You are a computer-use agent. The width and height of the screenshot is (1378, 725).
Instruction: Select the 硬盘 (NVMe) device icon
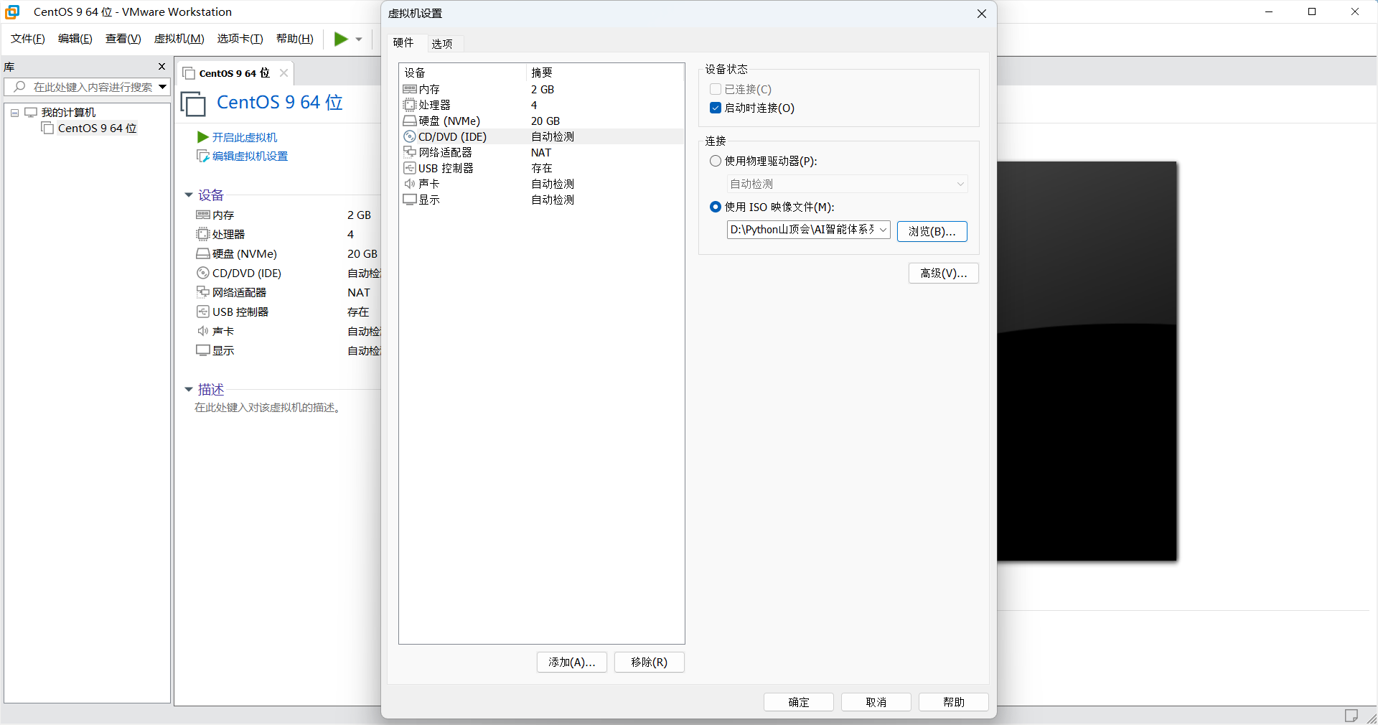point(411,121)
